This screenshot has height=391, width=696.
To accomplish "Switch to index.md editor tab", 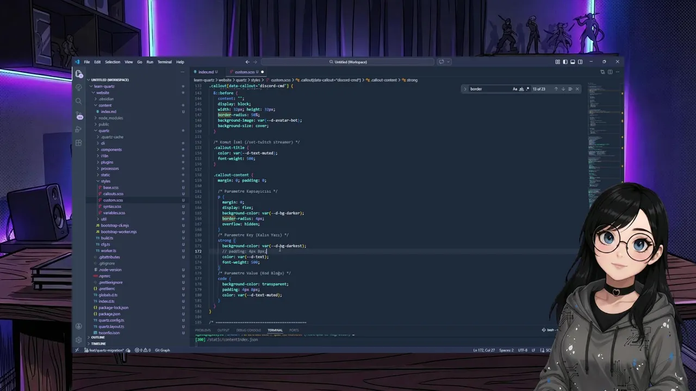I will (206, 72).
